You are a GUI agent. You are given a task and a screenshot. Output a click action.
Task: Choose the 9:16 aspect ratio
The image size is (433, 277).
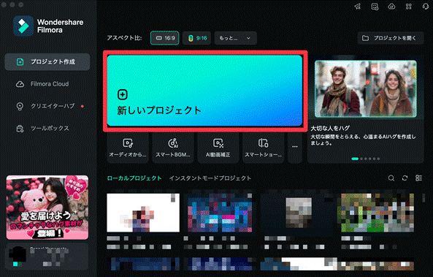197,38
